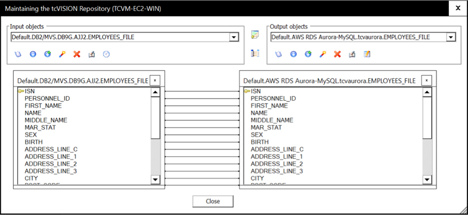Image resolution: width=468 pixels, height=215 pixels.
Task: Click the DB2 table scrollbar thumb
Action: coord(156,118)
